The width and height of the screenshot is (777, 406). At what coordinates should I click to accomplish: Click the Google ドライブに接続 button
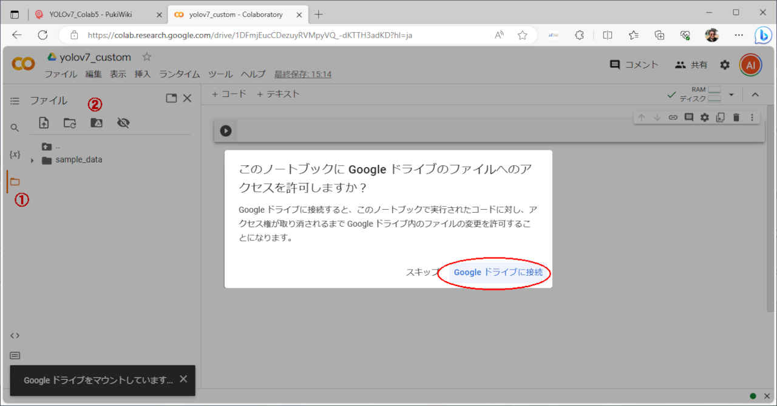pos(498,273)
